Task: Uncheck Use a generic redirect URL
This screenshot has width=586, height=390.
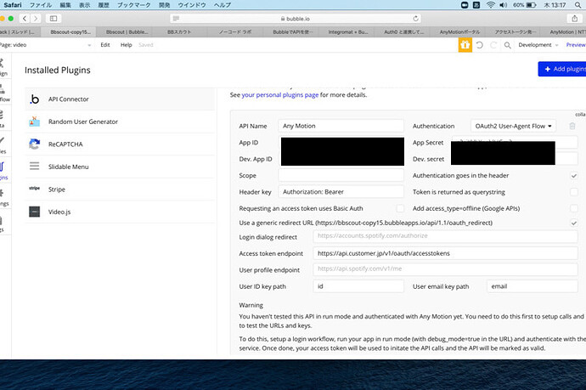Action: pyautogui.click(x=573, y=223)
